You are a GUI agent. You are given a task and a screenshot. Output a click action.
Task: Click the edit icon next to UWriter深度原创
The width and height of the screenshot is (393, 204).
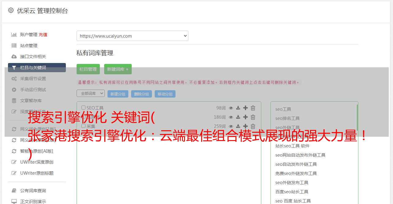coord(14,162)
